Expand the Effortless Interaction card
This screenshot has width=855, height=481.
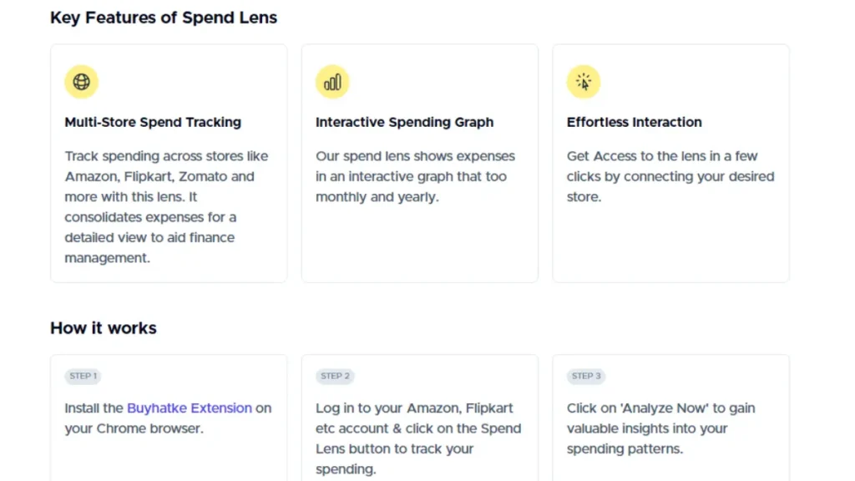670,163
